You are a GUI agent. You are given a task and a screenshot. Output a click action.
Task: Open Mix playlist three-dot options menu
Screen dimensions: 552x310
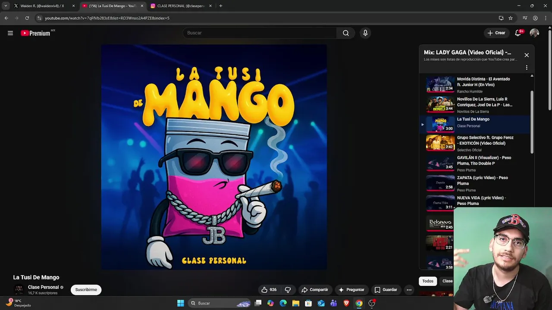tap(527, 68)
